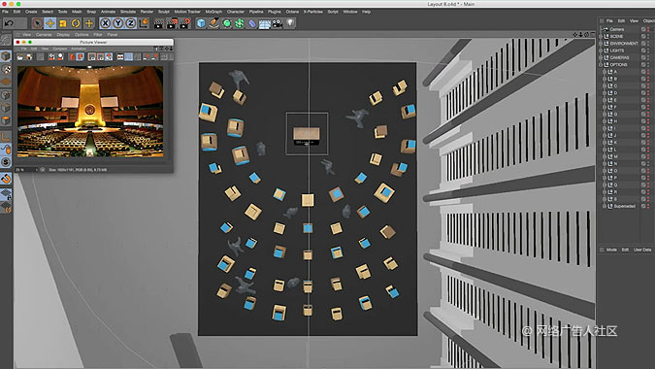Screen dimensions: 655x369
Task: Expand the D null under OPTIONS
Action: pos(604,93)
